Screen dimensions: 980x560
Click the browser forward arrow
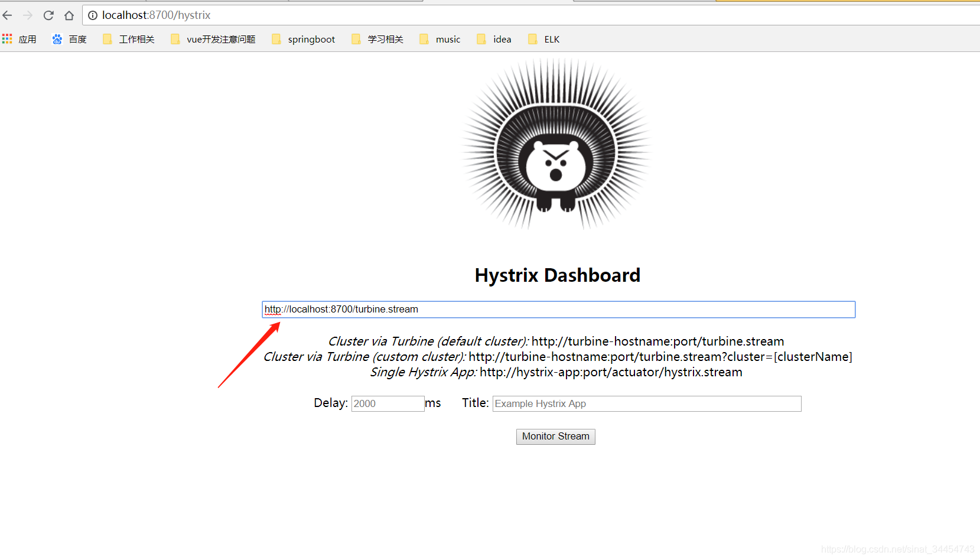tap(28, 15)
